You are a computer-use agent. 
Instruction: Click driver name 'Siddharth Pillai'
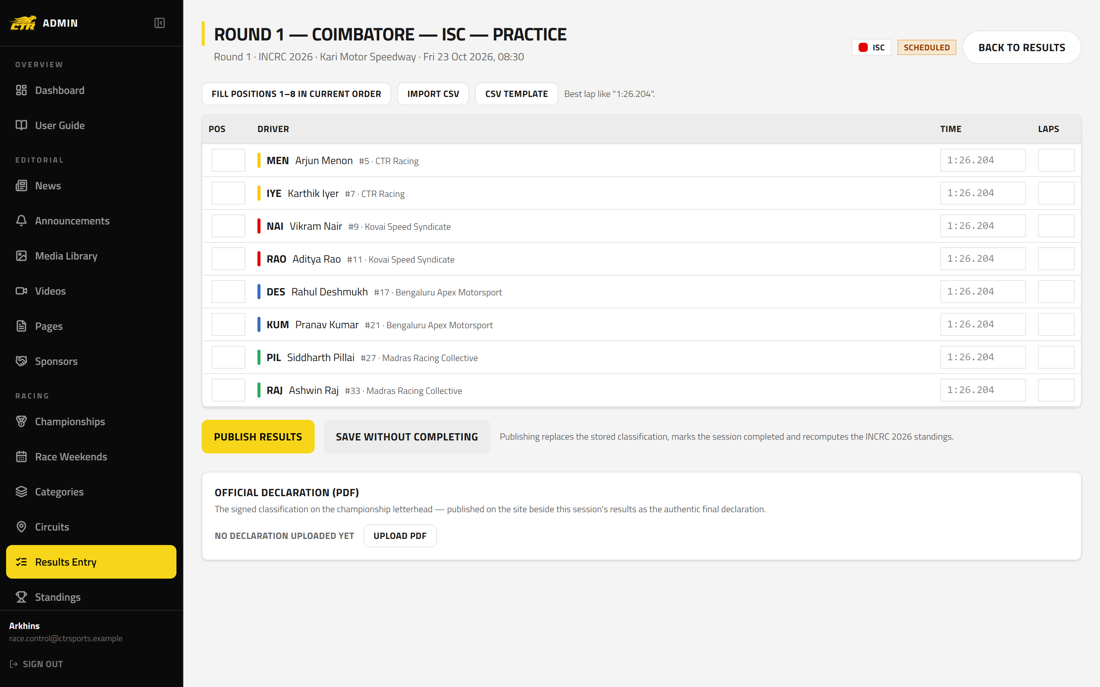coord(320,357)
